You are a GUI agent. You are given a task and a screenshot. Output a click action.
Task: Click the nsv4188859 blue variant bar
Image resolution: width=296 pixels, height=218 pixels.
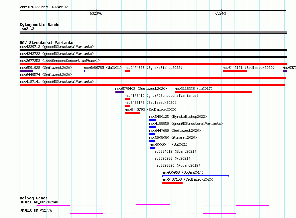click(153, 127)
